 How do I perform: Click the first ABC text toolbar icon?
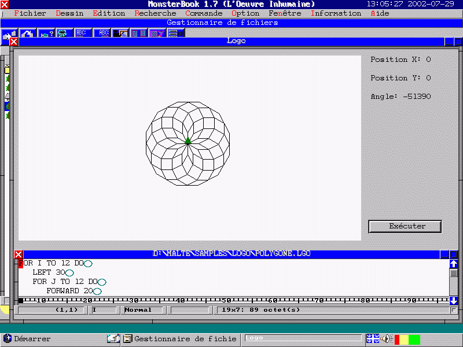(81, 34)
